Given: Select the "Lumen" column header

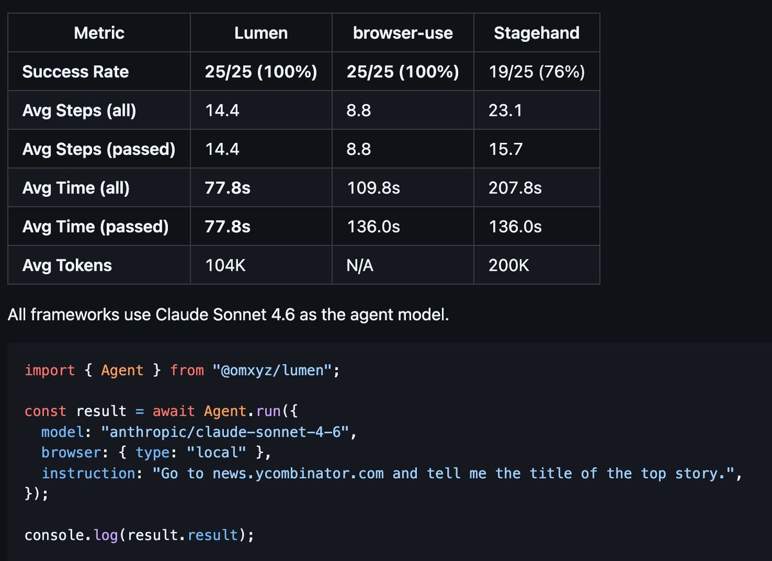Looking at the screenshot, I should click(261, 33).
